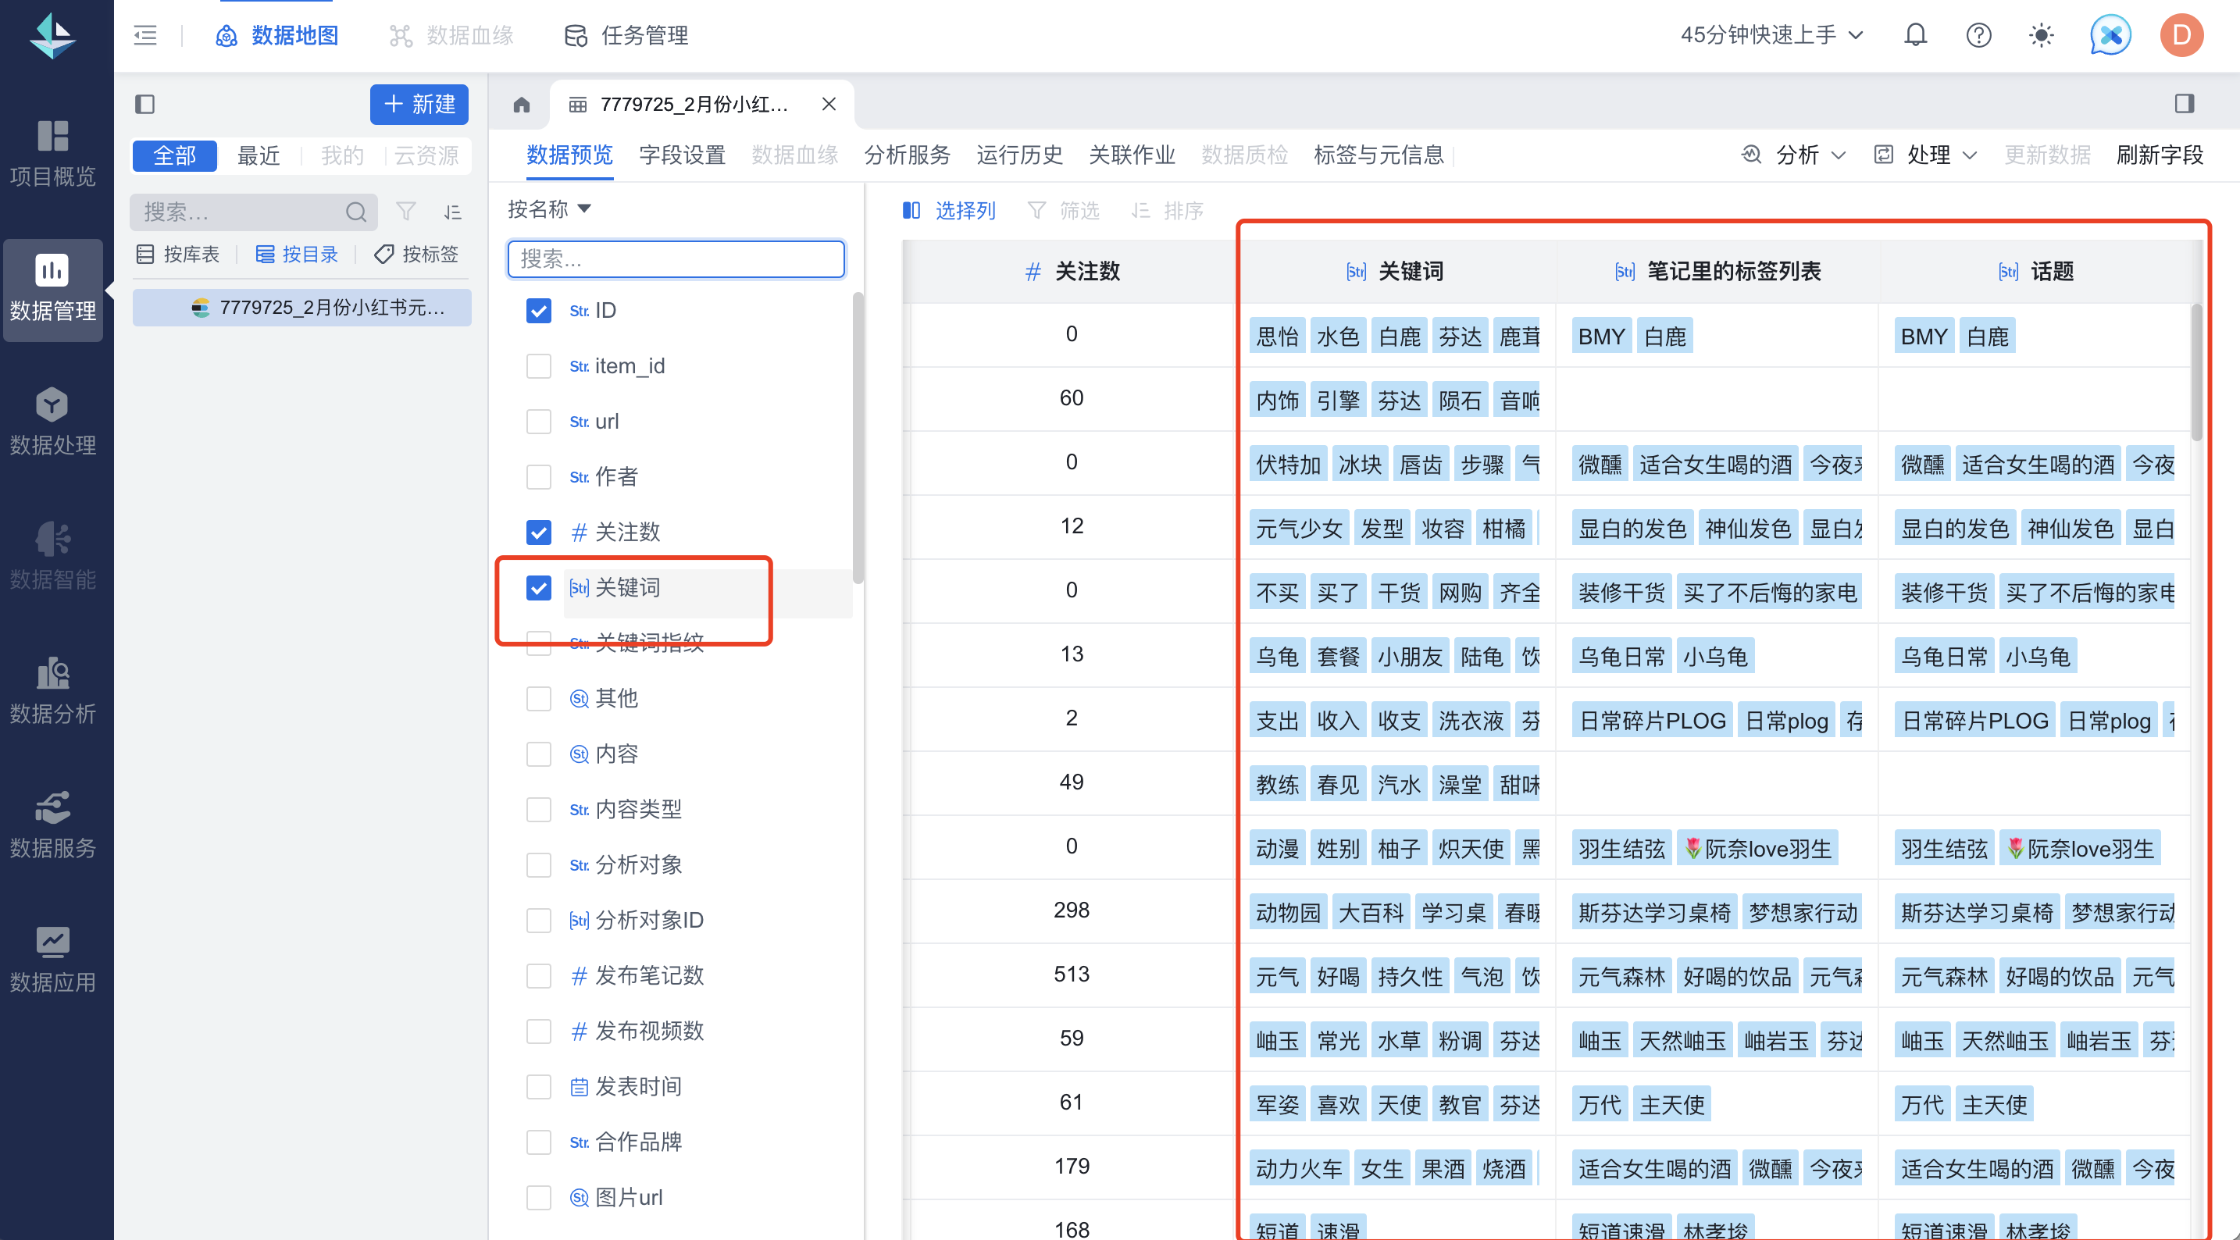The width and height of the screenshot is (2240, 1240).
Task: Click the 新建 button
Action: coord(419,105)
